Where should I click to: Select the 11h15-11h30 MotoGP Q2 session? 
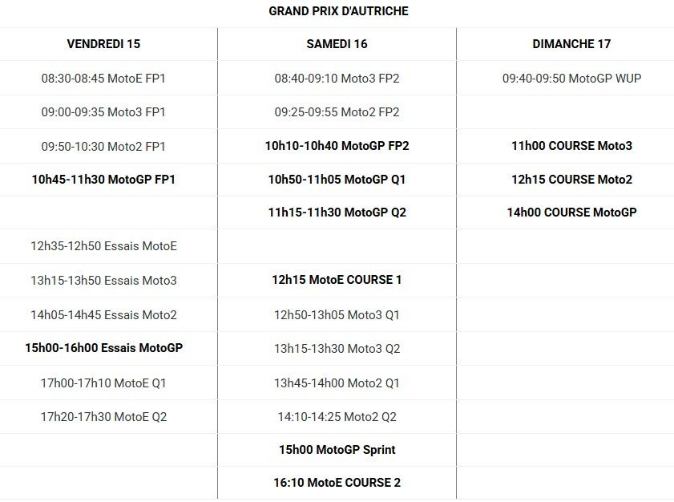pos(337,213)
